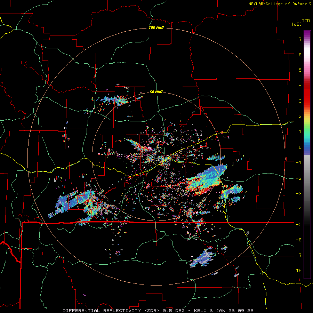Screen dimensions: 313x313
Task: Click the -2 value on the dB scale
Action: coord(299,178)
